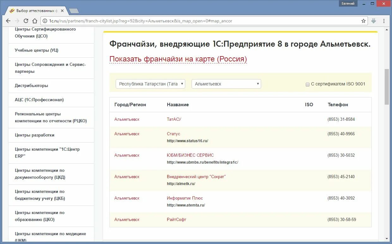Go back to the previous page
392x244 pixels.
pyautogui.click(x=8, y=21)
